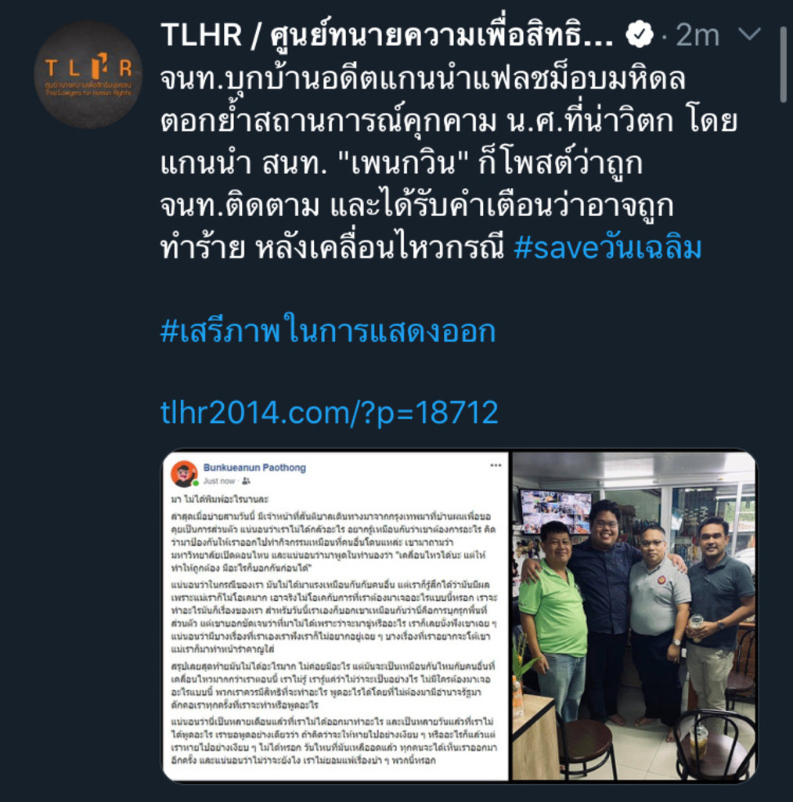793x802 pixels.
Task: Open the #saveวันเฉลิม hashtag
Action: coord(607,248)
